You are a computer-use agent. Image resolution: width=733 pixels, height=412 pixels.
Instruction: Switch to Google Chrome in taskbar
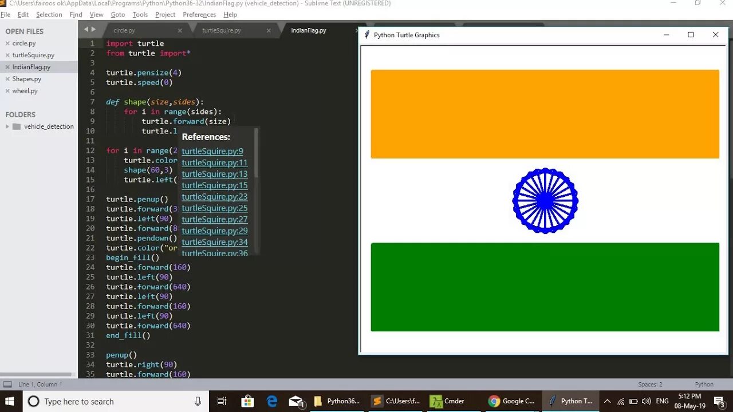[x=511, y=401]
